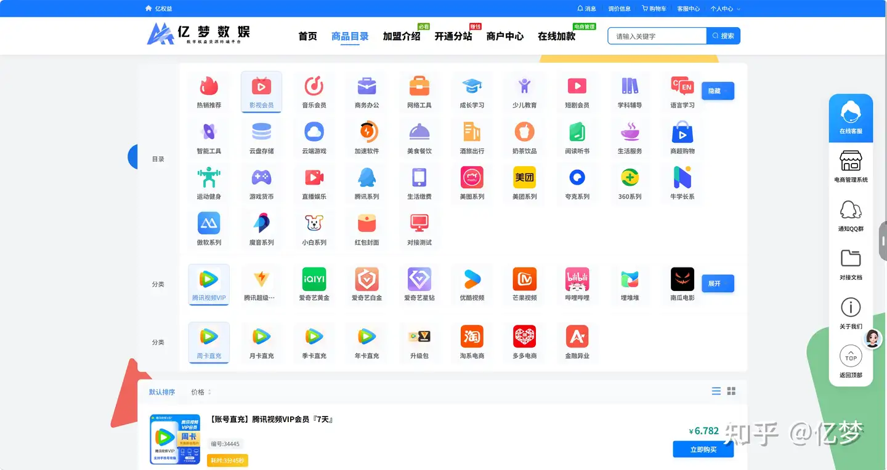The image size is (887, 470).
Task: Click the 返回顶部 TOP icon
Action: 851,356
